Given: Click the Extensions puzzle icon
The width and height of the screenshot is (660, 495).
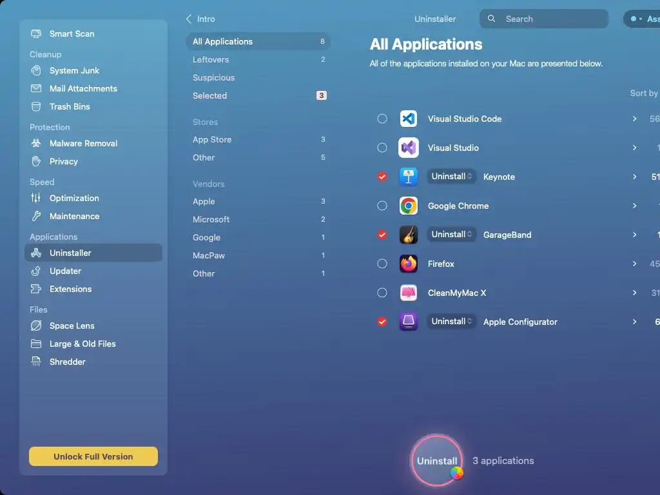Looking at the screenshot, I should 36,289.
